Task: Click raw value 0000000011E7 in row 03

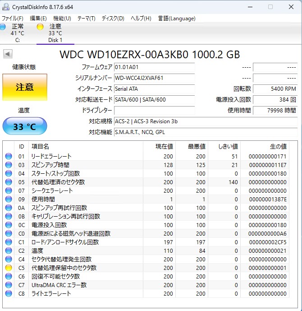Action: (268, 165)
